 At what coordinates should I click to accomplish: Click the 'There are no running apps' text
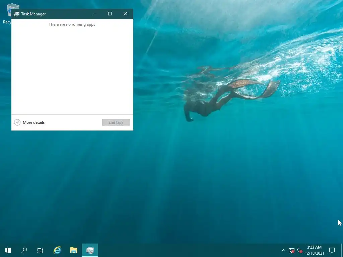point(72,24)
